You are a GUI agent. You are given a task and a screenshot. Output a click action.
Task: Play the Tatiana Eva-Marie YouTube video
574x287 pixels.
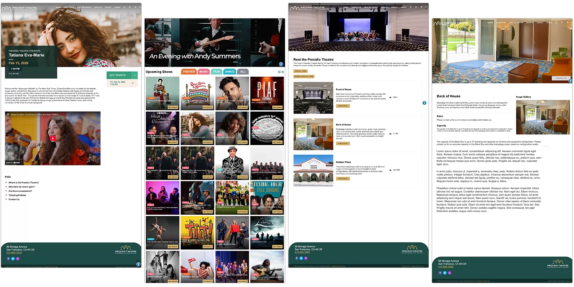[x=53, y=138]
